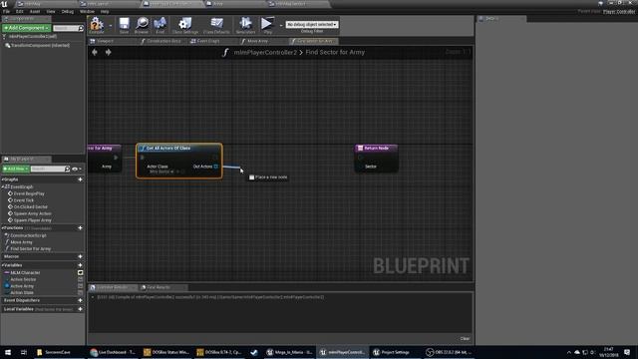
Task: Click the Simulation toolbar icon
Action: coord(245,24)
